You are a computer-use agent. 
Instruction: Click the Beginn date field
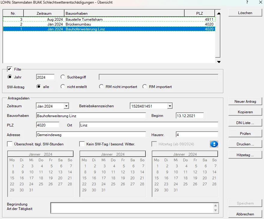190,116
